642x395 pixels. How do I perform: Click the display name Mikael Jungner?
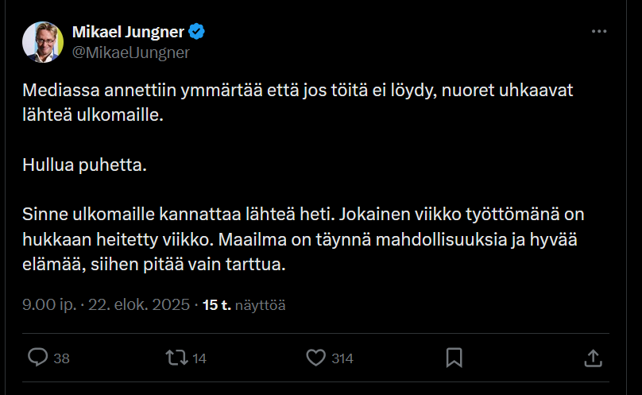[128, 32]
